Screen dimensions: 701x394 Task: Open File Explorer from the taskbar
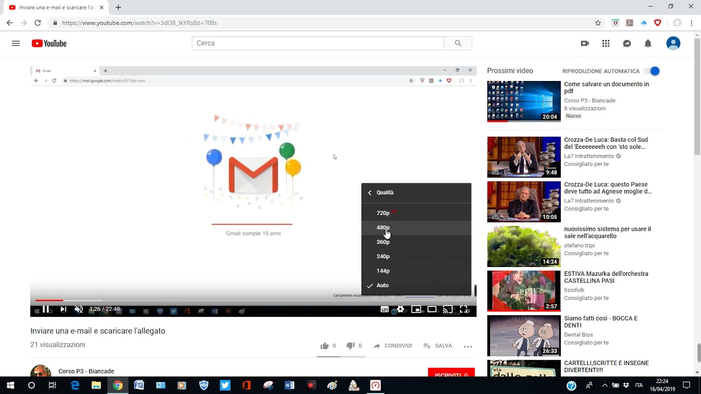click(x=96, y=385)
